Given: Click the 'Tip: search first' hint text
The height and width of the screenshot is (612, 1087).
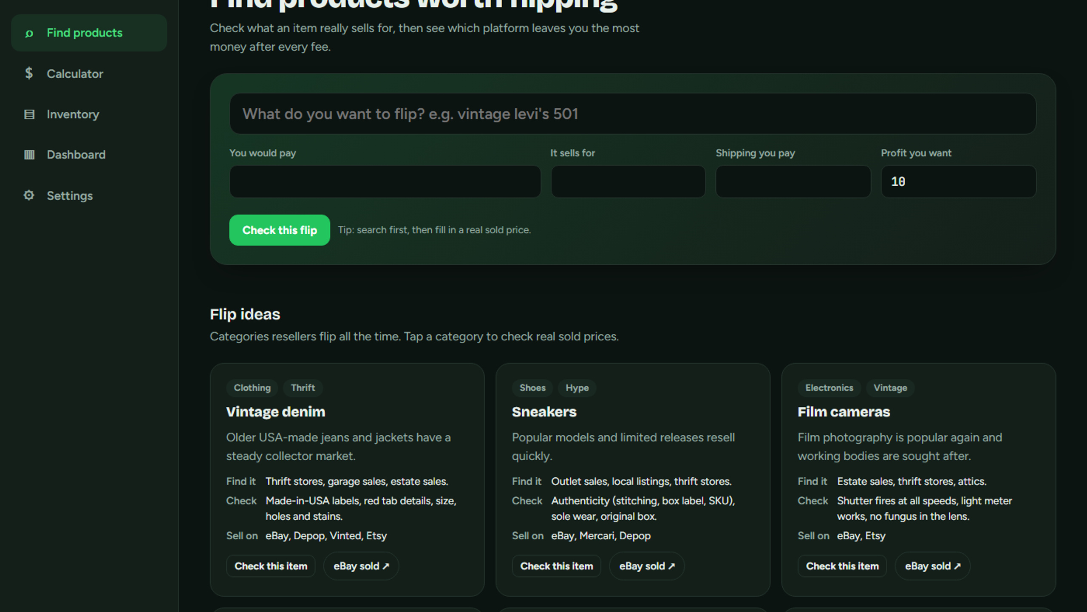Looking at the screenshot, I should [x=434, y=230].
